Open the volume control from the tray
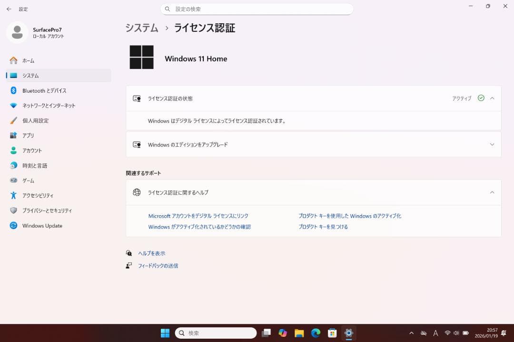 pos(456,333)
